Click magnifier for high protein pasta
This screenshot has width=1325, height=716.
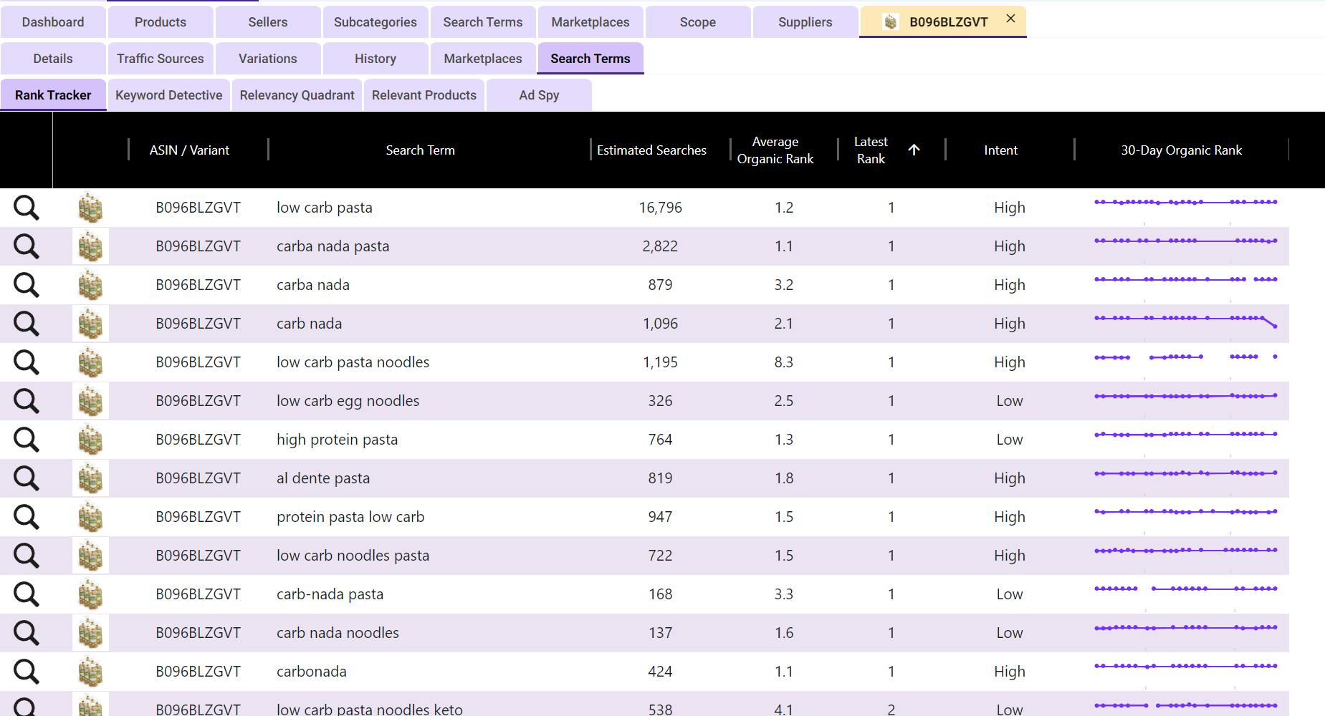coord(27,440)
